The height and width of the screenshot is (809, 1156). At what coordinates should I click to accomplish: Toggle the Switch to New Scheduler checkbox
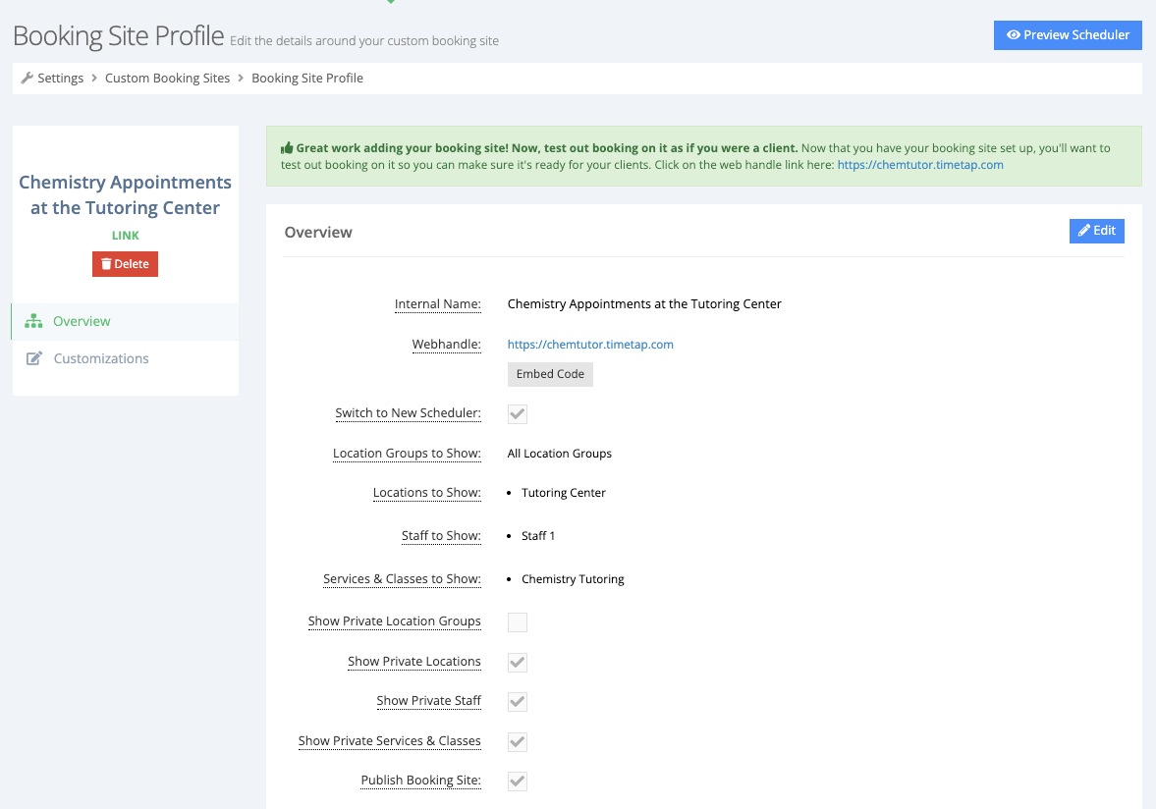click(518, 414)
